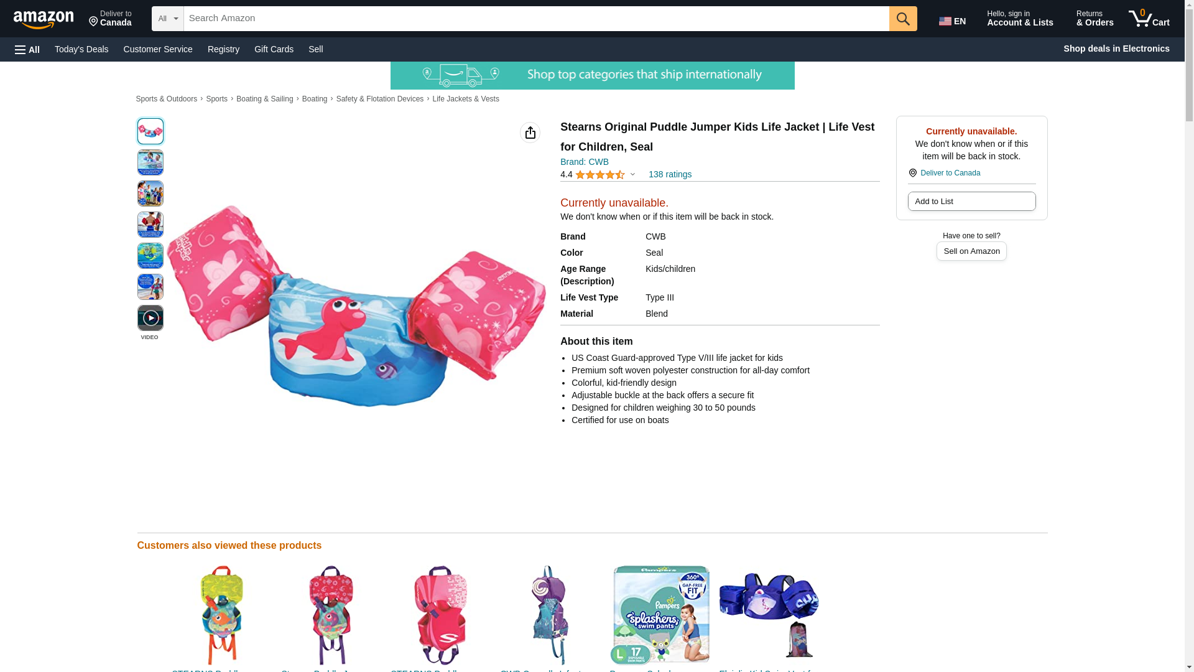1194x672 pixels.
Task: Open Today's Deals in navigation
Action: point(81,49)
